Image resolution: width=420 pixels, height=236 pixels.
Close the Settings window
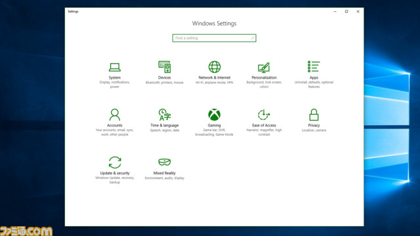tap(358, 12)
